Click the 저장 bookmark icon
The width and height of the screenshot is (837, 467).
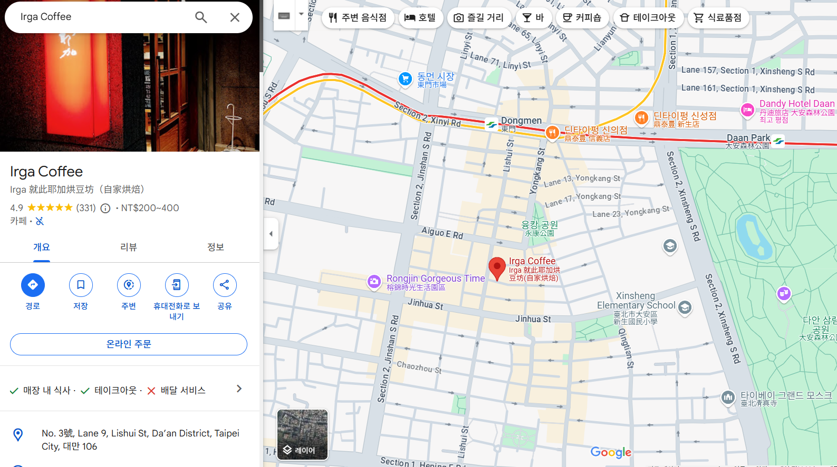(81, 285)
